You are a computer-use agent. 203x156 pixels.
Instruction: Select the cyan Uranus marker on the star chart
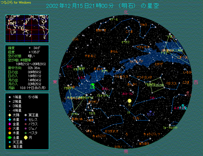click(183, 105)
